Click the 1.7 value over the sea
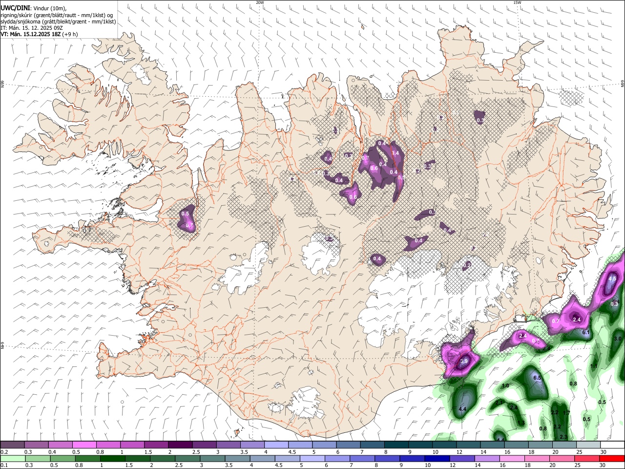Image resolution: width=625 pixels, height=469 pixels. (566, 413)
